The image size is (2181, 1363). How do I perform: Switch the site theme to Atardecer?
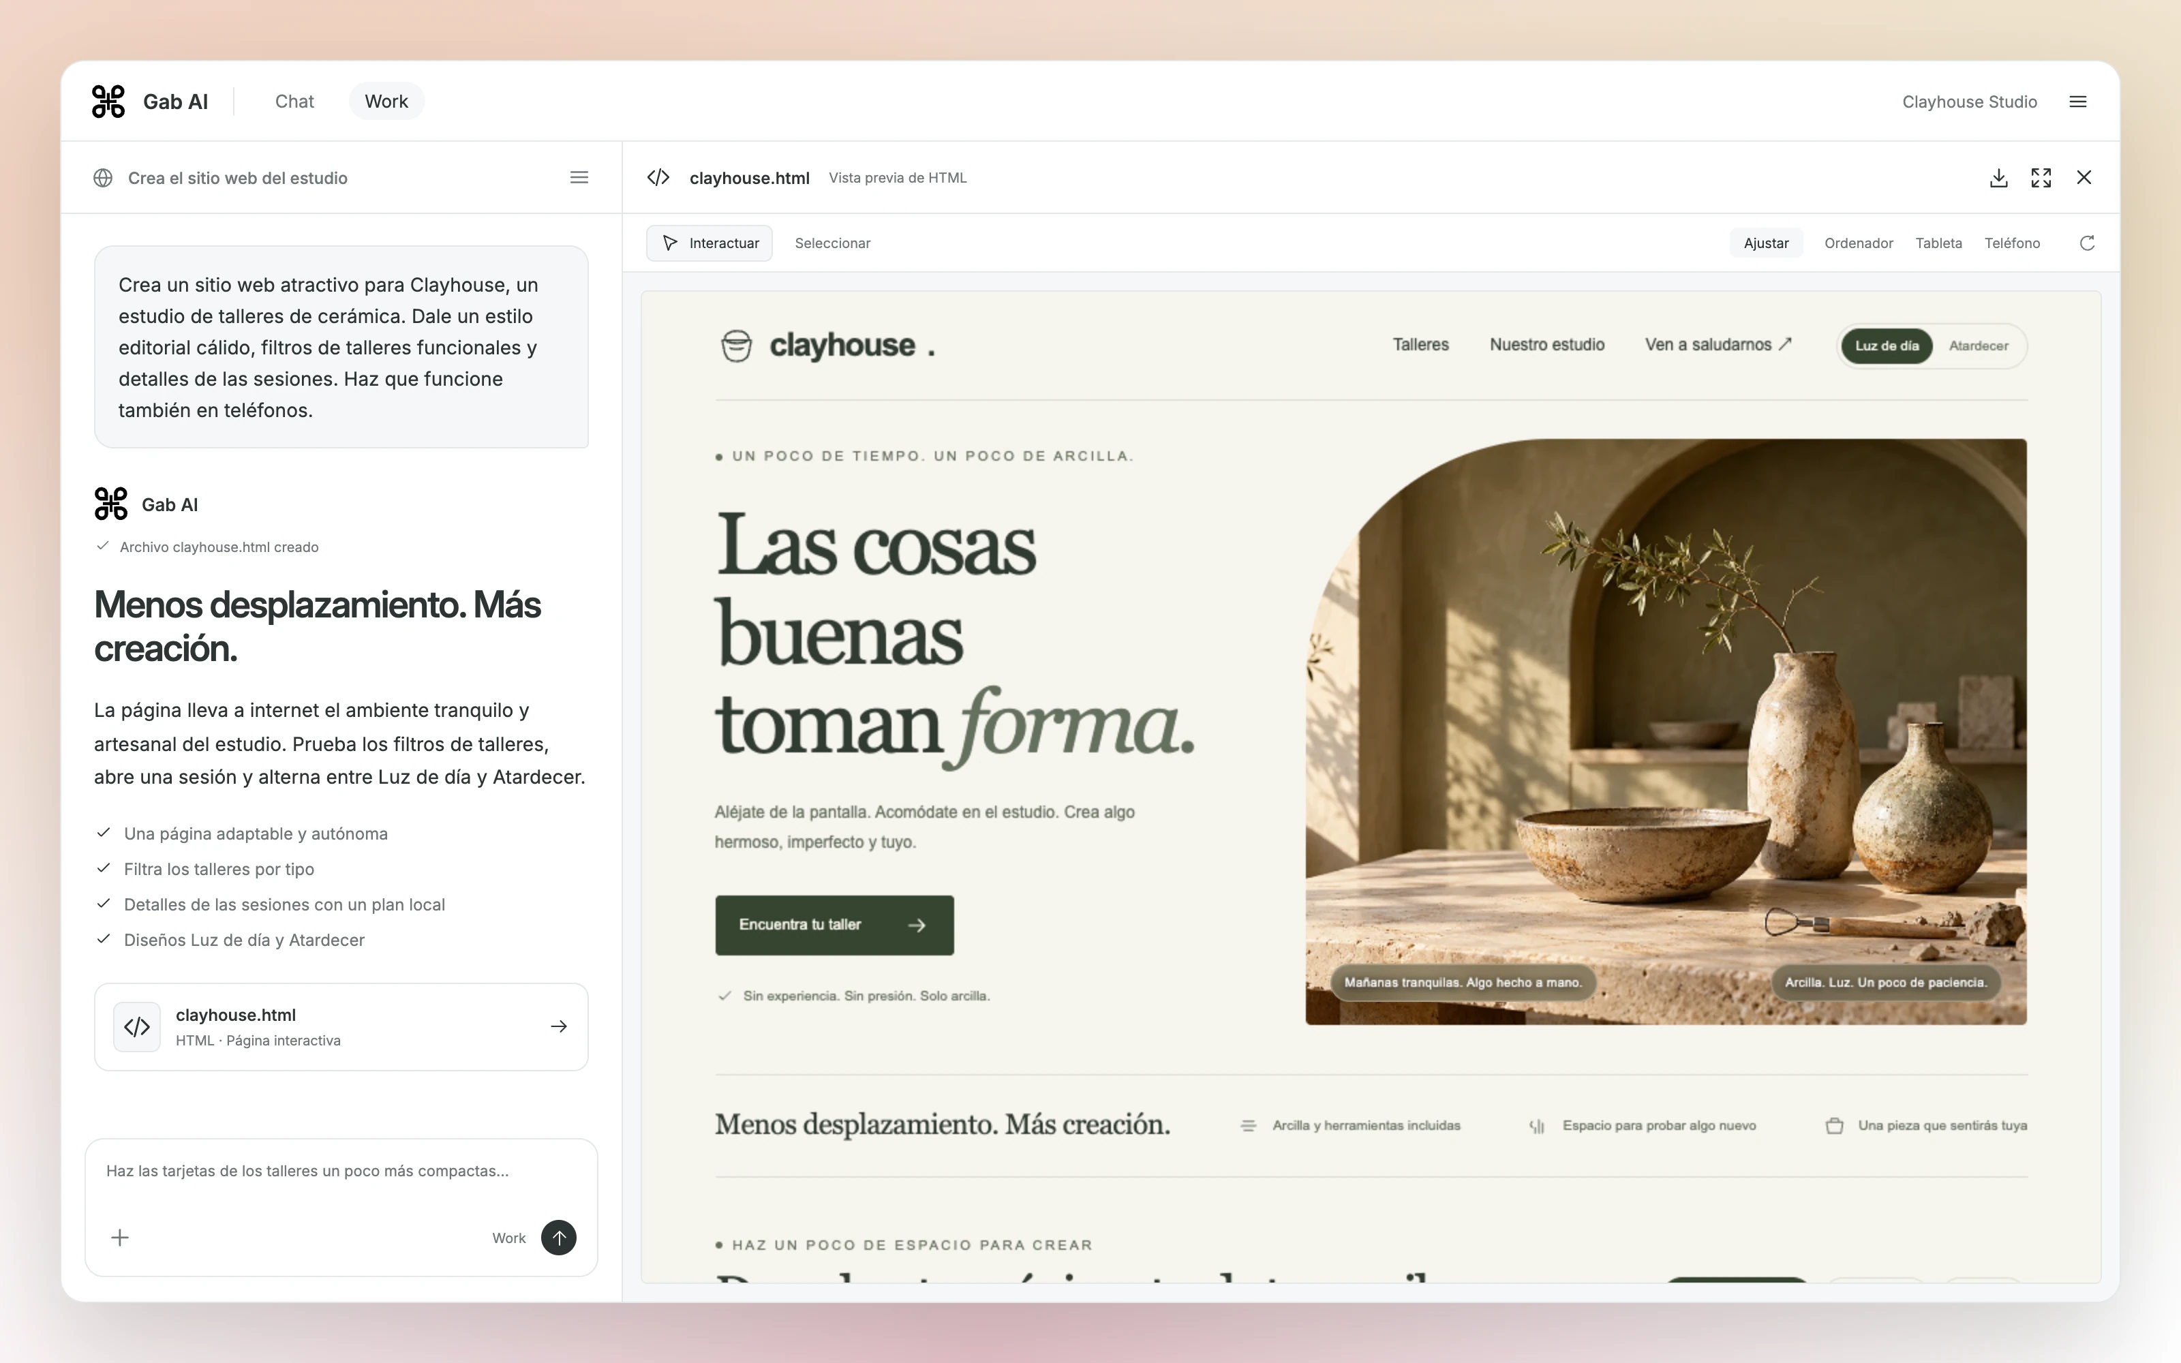[1978, 346]
